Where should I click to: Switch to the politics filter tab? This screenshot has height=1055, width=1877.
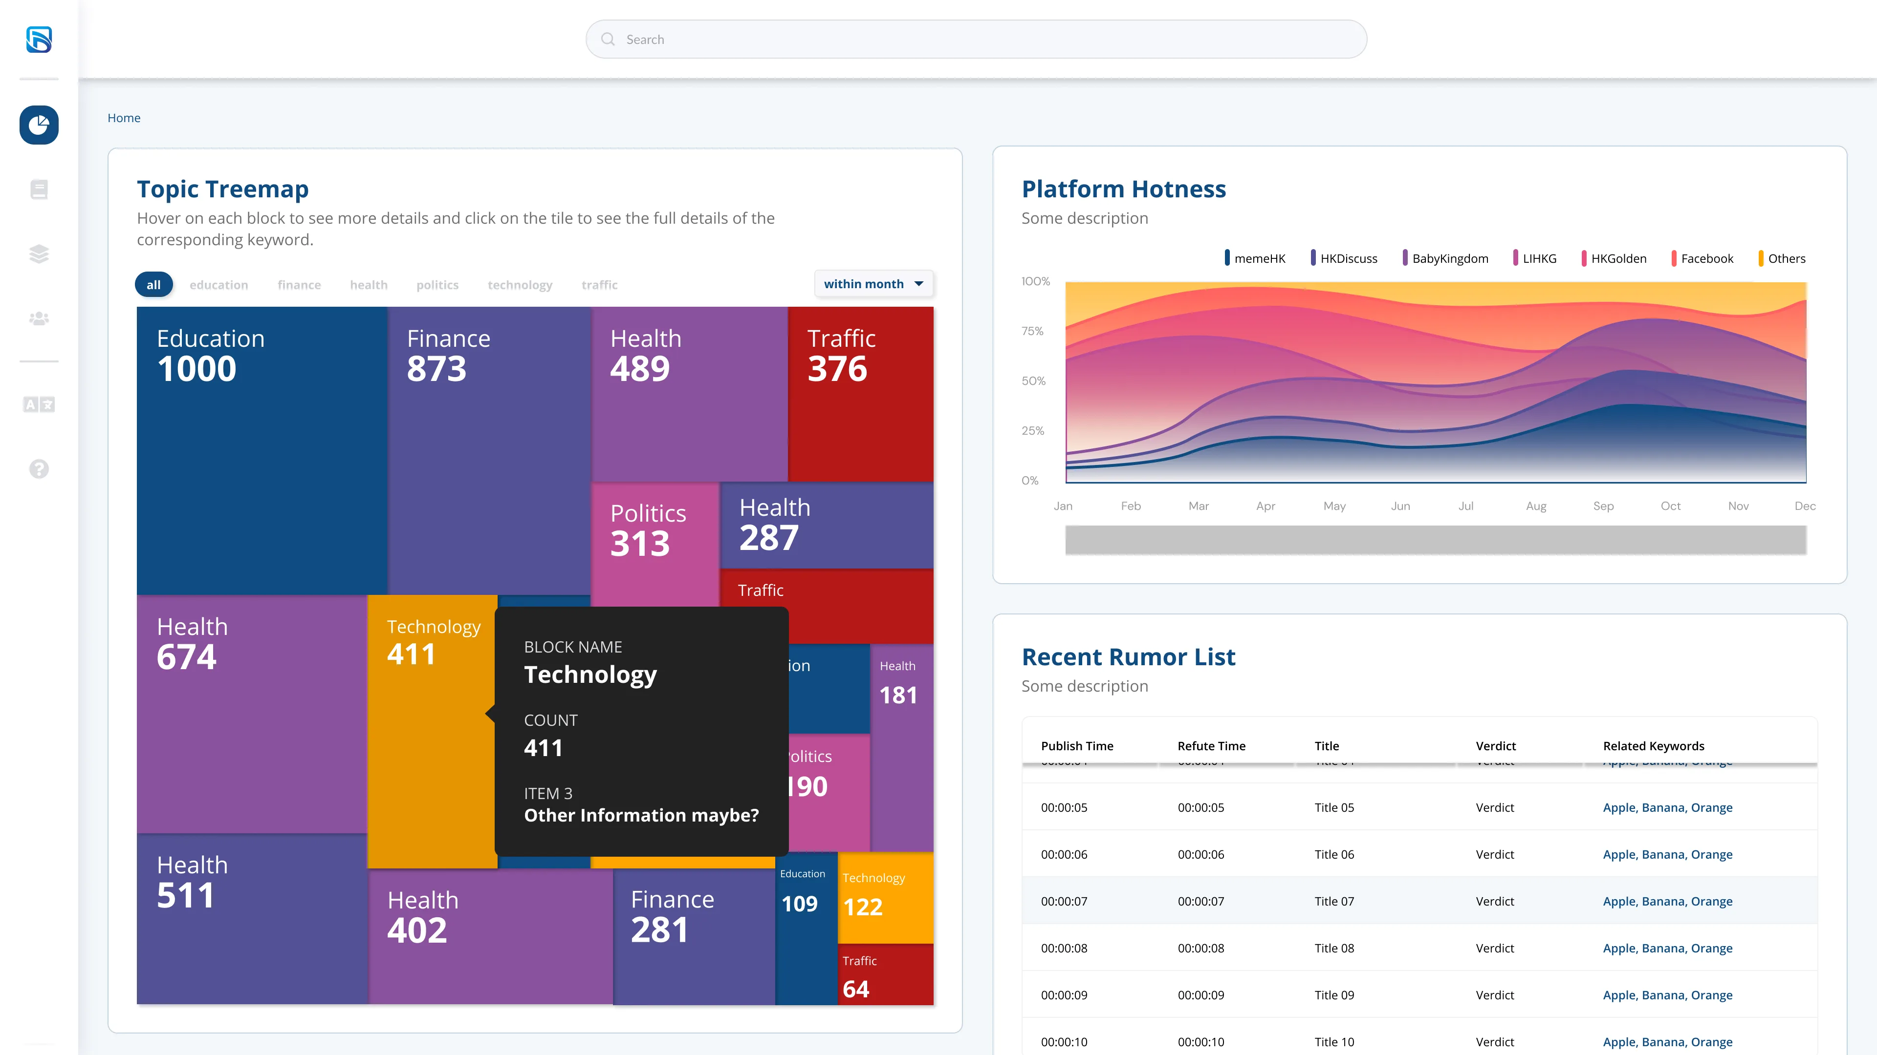click(437, 285)
